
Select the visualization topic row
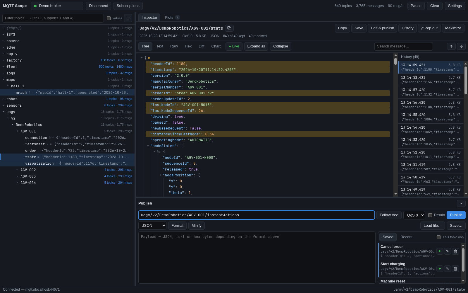coord(67,163)
